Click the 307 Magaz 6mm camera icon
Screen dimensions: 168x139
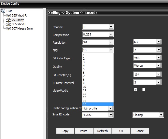coord(8,28)
